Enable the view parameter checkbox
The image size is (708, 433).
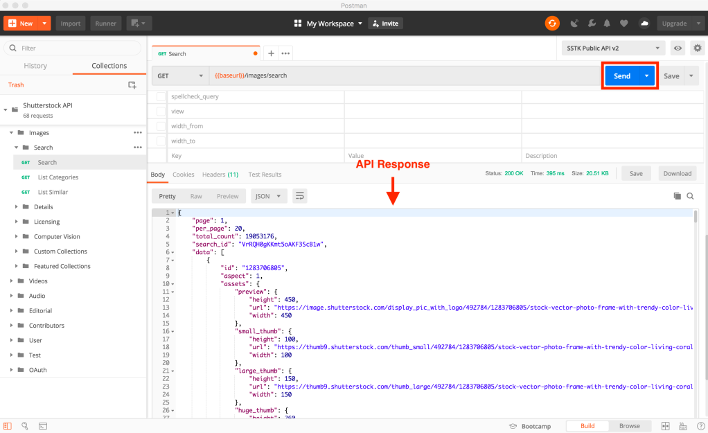point(161,111)
